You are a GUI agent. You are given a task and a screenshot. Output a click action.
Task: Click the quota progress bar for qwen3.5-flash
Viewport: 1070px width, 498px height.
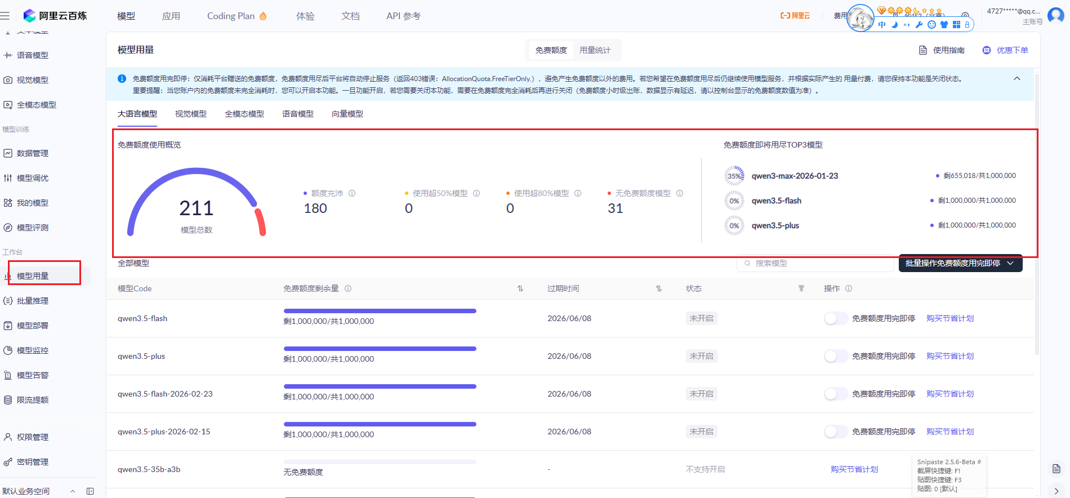tap(380, 311)
